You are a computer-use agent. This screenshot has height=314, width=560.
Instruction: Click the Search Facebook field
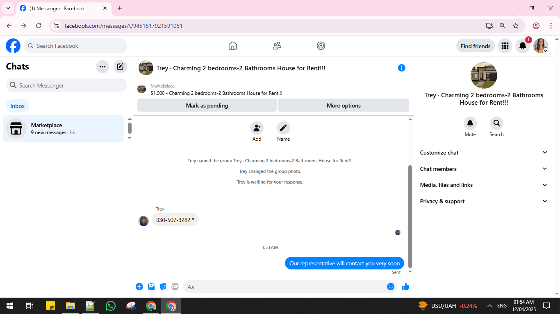75,46
